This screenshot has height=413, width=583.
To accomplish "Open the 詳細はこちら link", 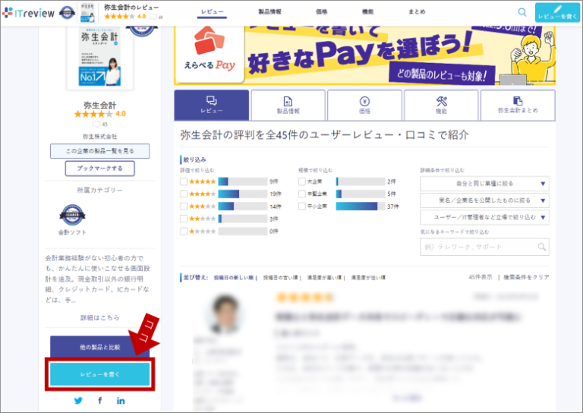I will click(100, 318).
